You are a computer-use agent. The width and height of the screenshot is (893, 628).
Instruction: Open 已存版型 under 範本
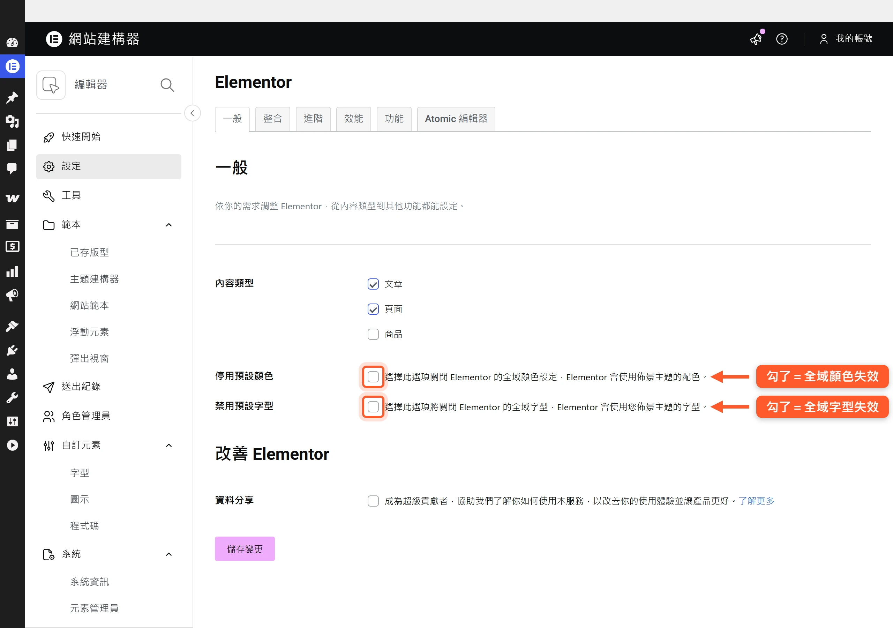tap(89, 253)
